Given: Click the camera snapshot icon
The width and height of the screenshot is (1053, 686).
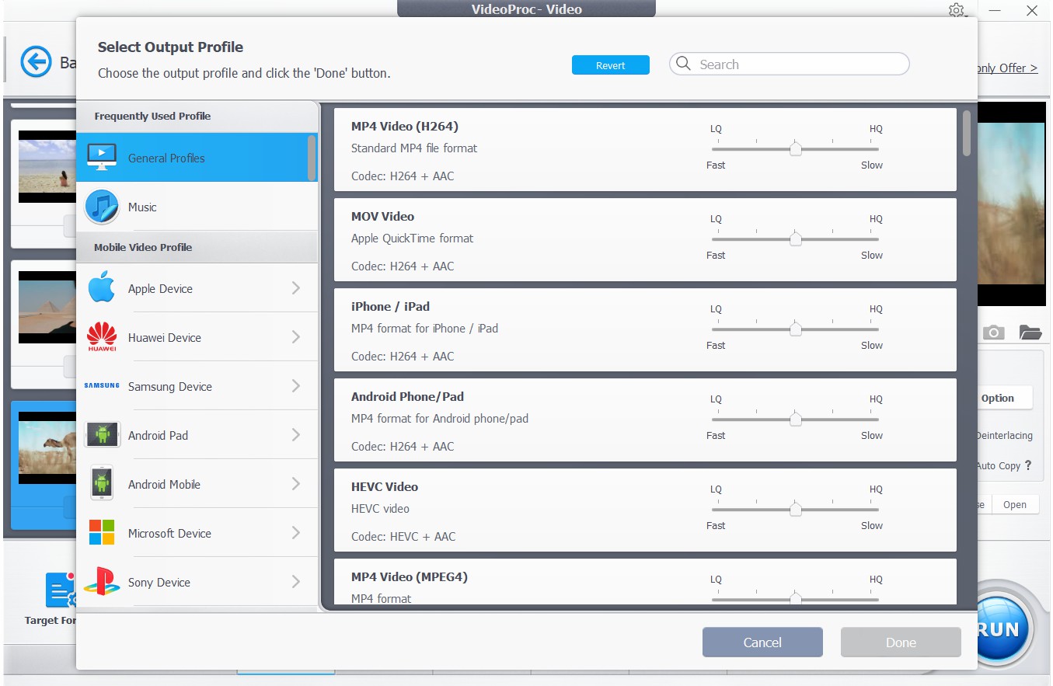Looking at the screenshot, I should [x=993, y=333].
